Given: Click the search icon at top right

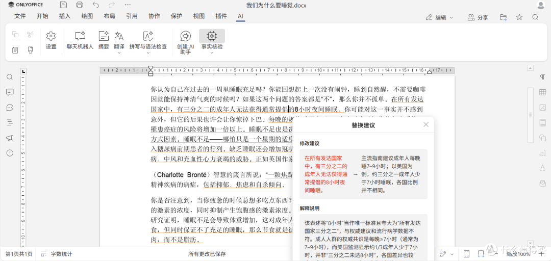Looking at the screenshot, I should 535,17.
